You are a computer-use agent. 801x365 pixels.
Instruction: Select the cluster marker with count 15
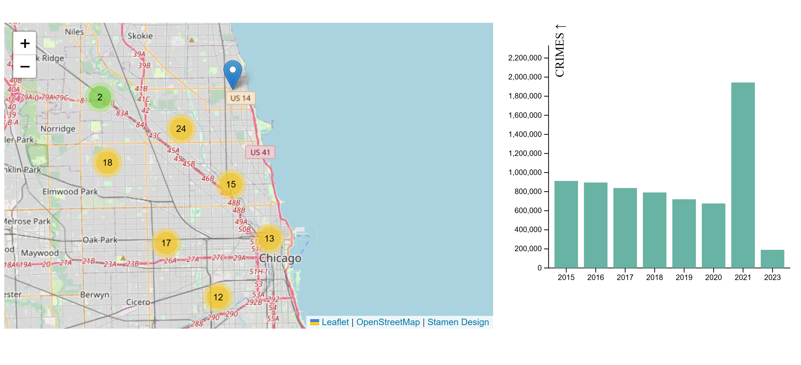point(231,184)
